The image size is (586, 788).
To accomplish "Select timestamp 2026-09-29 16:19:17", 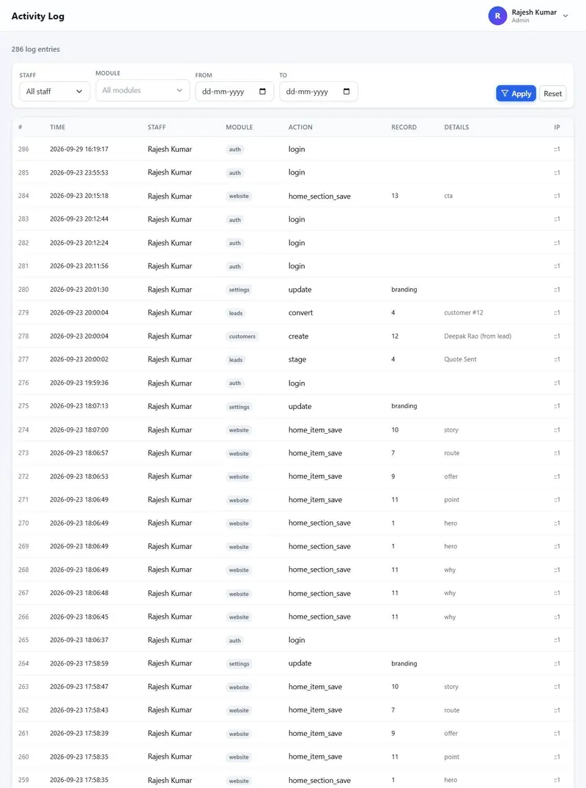I will click(79, 150).
